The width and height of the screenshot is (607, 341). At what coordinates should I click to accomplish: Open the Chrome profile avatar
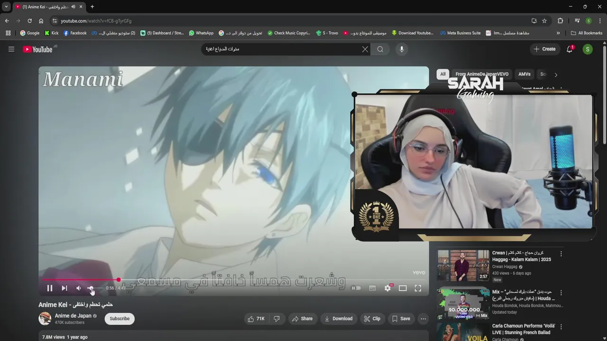click(589, 21)
